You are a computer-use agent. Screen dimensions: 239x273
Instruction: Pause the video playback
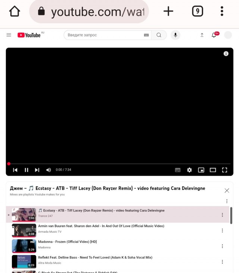click(x=26, y=170)
